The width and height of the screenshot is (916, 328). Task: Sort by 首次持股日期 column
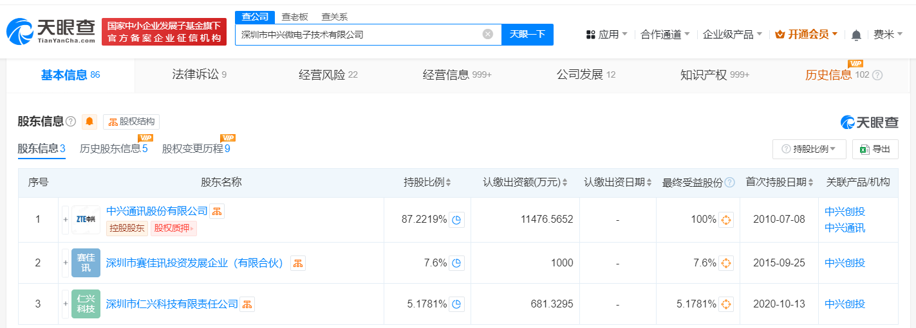coord(810,183)
